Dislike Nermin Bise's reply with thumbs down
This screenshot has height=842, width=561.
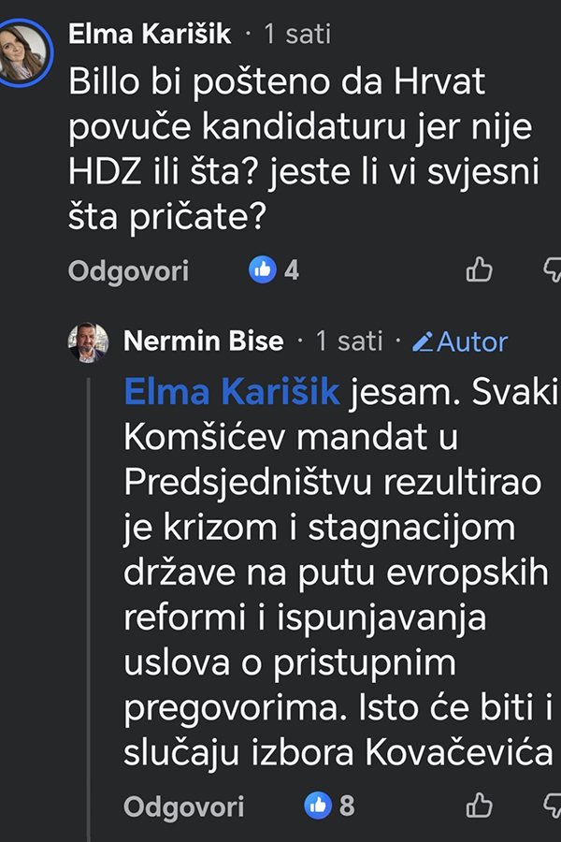coord(552,805)
